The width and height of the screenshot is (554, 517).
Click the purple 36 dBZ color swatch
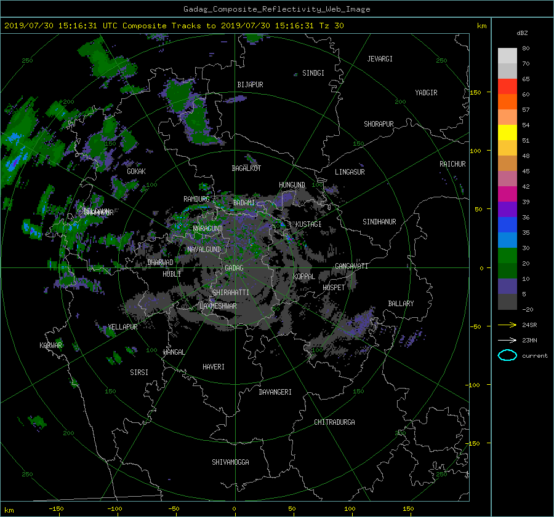point(507,209)
